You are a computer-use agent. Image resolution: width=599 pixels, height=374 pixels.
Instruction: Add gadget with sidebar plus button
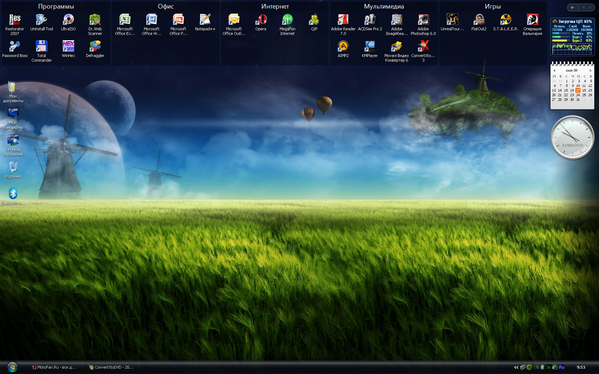572,7
